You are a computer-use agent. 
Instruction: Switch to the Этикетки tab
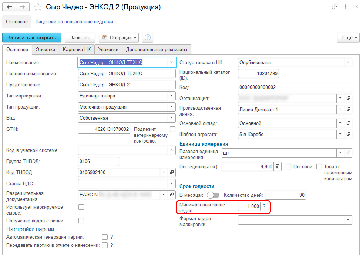(x=45, y=49)
